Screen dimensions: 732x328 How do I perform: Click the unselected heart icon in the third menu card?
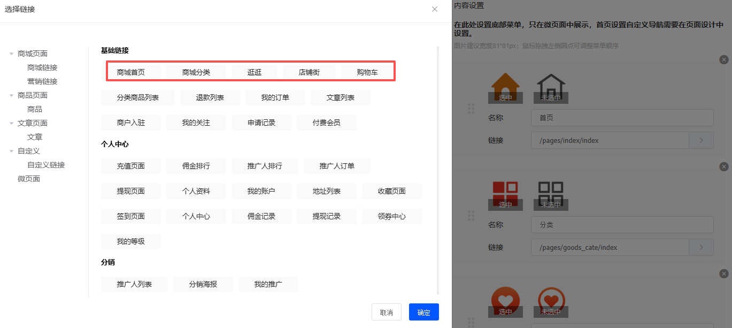tap(551, 301)
